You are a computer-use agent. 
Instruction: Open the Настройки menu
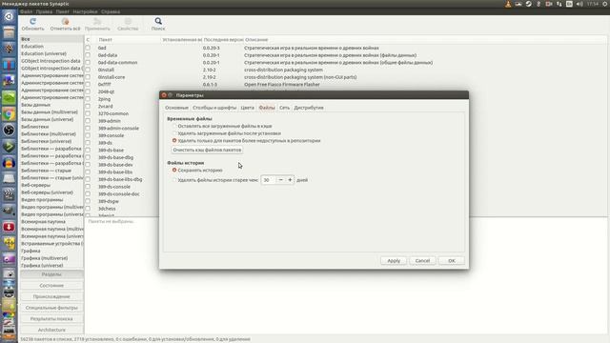[85, 11]
